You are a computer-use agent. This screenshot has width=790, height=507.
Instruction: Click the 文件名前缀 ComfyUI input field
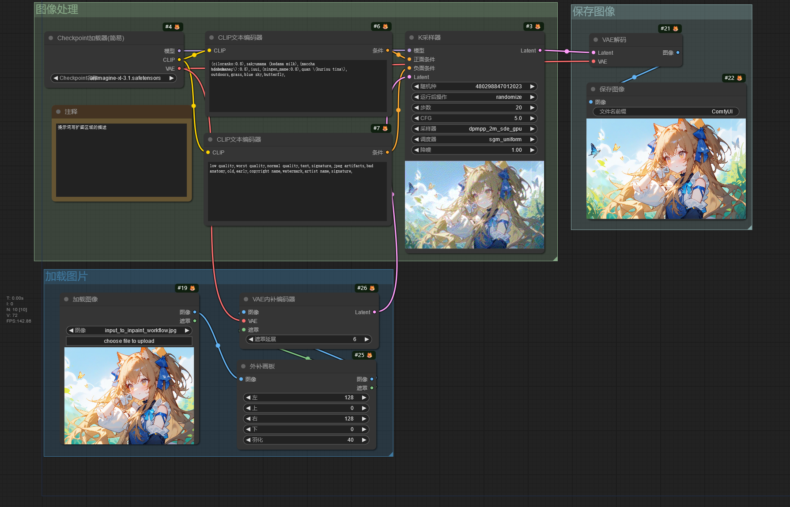(666, 112)
